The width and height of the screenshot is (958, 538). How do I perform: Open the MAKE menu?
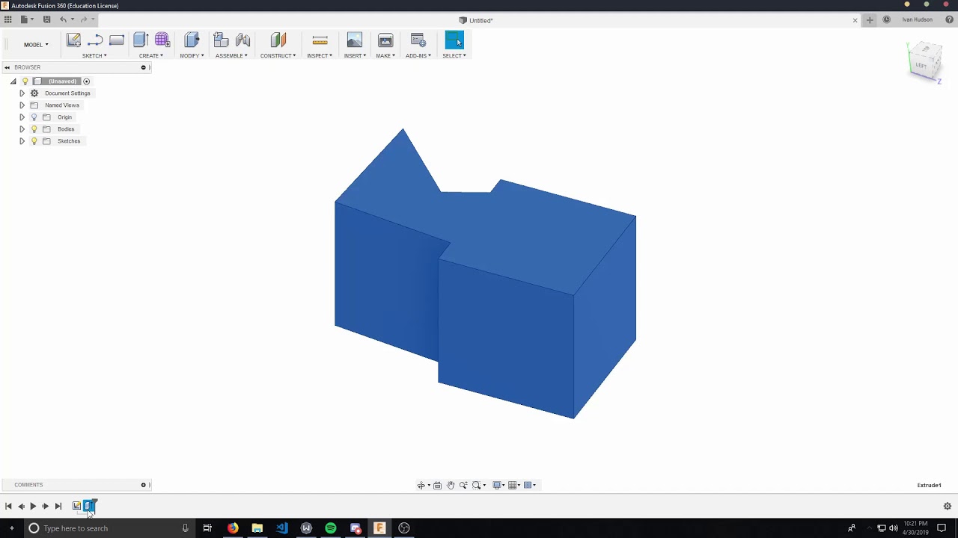pos(385,56)
